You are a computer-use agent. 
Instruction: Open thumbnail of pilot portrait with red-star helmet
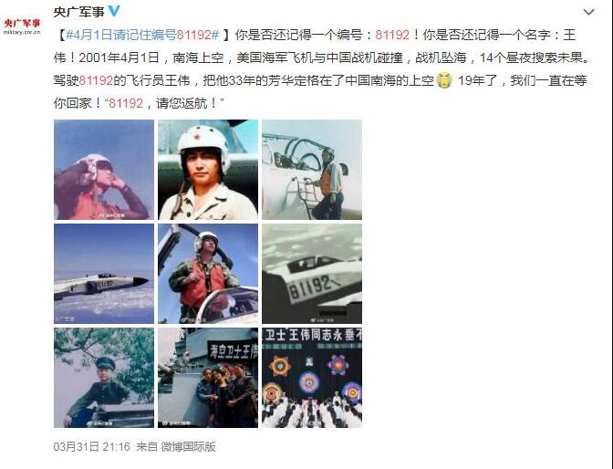(x=208, y=170)
